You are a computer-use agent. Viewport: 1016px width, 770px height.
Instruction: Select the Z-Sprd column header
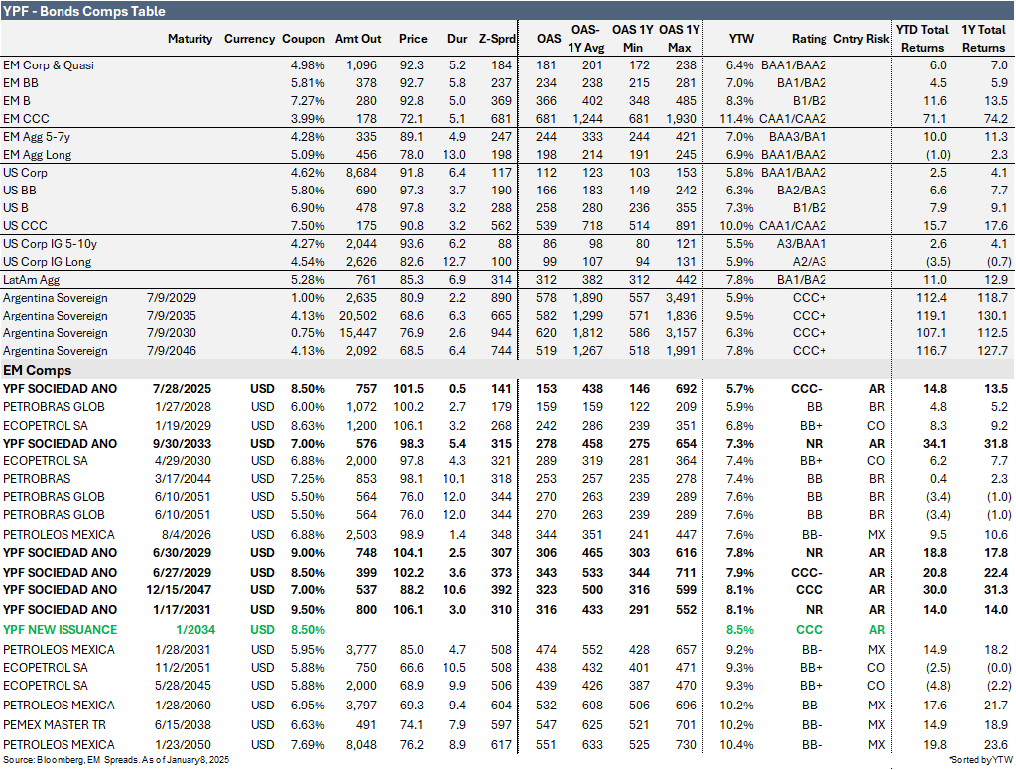(x=497, y=39)
